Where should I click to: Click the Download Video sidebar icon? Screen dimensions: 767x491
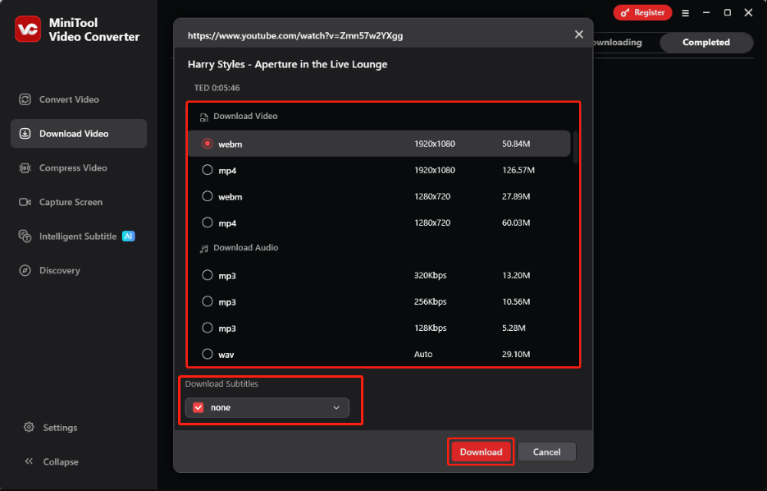click(x=25, y=134)
